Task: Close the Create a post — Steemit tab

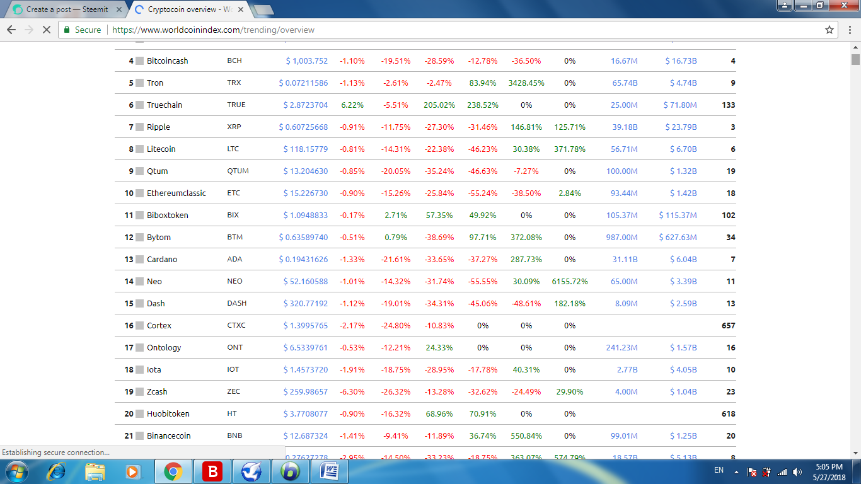Action: (119, 9)
